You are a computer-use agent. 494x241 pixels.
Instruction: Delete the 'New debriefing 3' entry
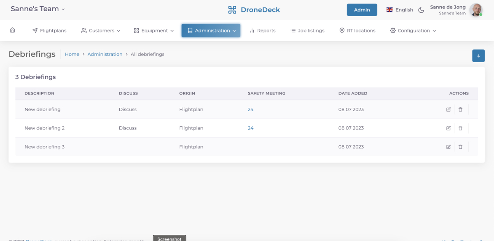click(460, 147)
